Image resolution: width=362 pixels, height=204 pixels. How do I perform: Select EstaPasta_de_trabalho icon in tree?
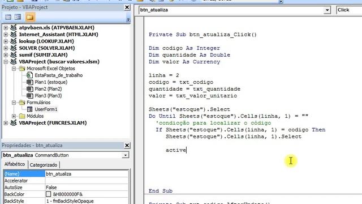(29, 75)
